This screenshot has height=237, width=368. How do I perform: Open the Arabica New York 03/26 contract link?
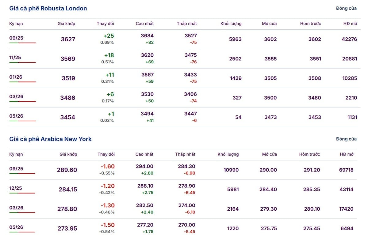[16, 208]
